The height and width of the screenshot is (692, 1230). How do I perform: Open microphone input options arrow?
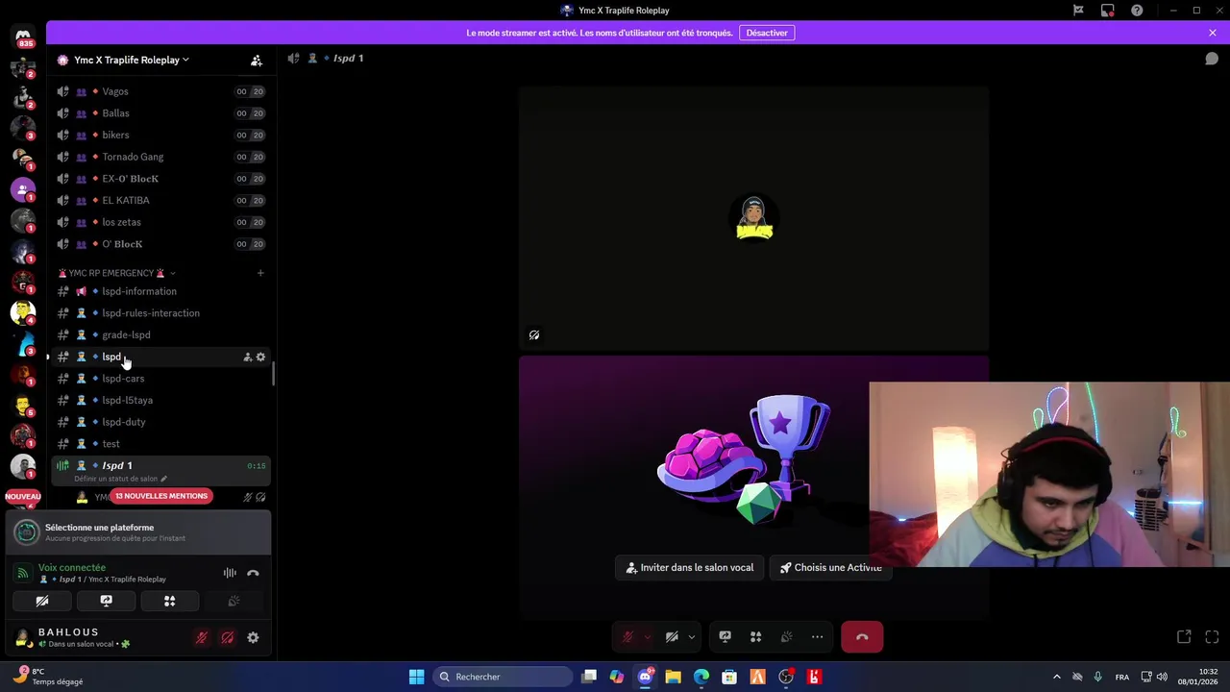click(x=648, y=637)
